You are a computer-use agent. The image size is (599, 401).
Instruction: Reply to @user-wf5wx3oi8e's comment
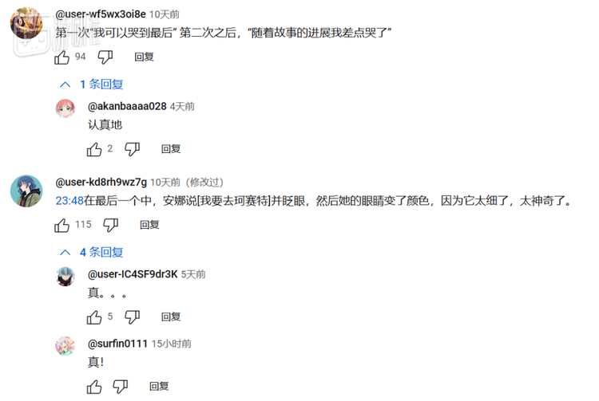(x=144, y=57)
